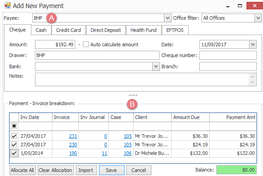Viewport: 263px width, 176px height.
Task: Open invoice 230 link
Action: point(73,145)
